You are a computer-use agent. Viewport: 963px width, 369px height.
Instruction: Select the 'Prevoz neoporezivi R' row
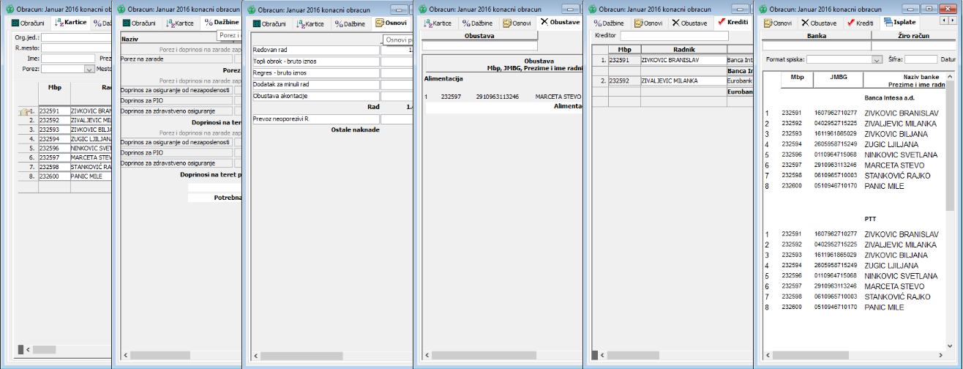coord(315,119)
